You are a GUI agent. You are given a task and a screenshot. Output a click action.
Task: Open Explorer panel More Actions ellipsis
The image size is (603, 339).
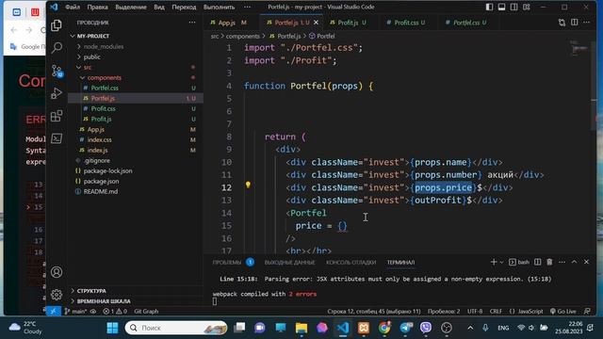(x=192, y=23)
